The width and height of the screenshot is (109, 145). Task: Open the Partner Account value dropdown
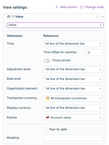[x=73, y=118]
